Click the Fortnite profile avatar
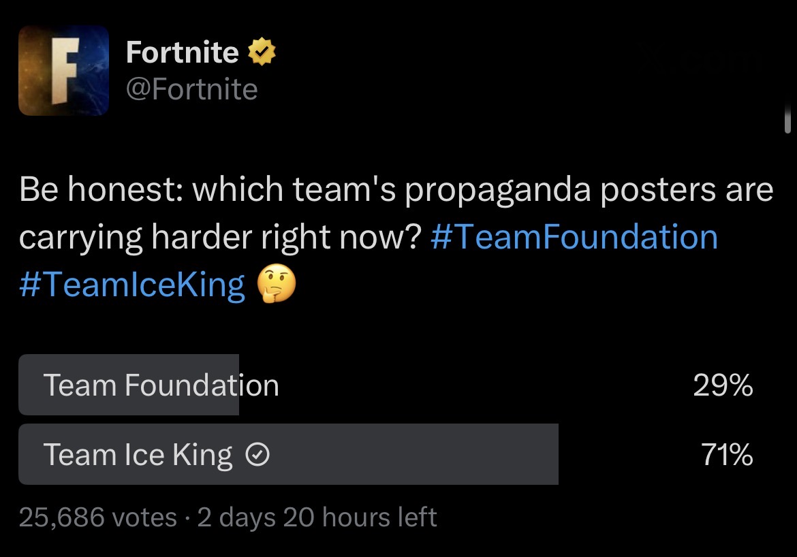The width and height of the screenshot is (797, 557). (x=63, y=70)
